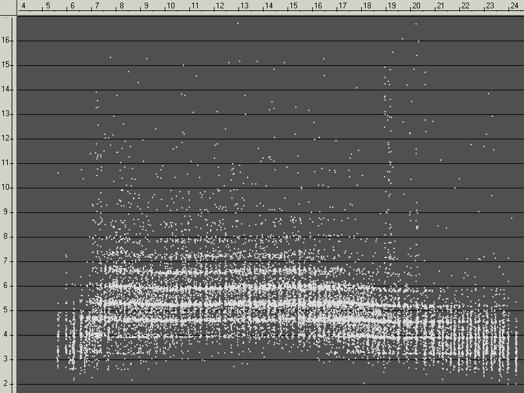The width and height of the screenshot is (524, 393).
Task: Click the topmost scatter point below ruler mark 20
Action: tap(415, 24)
